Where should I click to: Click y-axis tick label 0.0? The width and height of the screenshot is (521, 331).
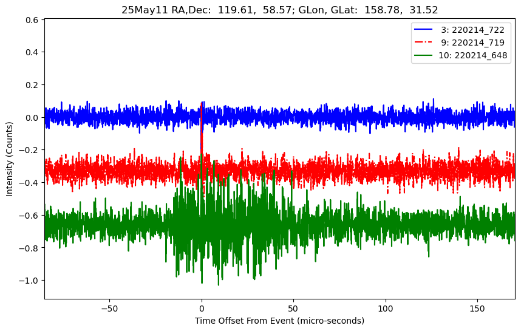point(32,118)
